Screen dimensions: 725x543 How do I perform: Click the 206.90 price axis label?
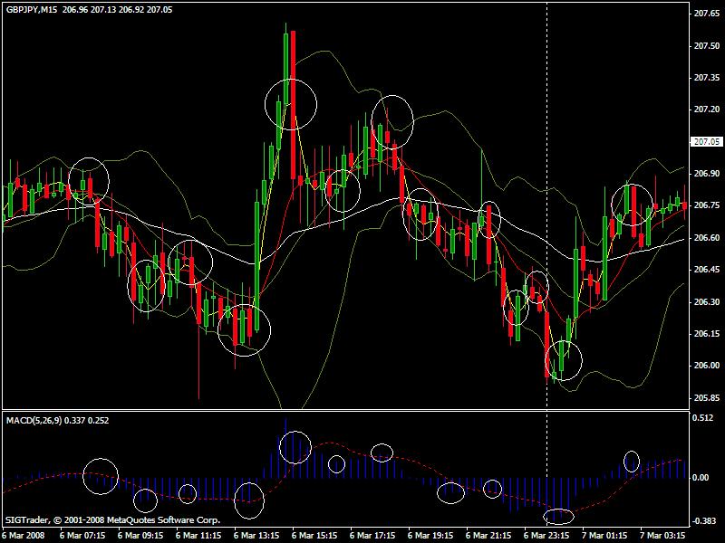tap(707, 174)
